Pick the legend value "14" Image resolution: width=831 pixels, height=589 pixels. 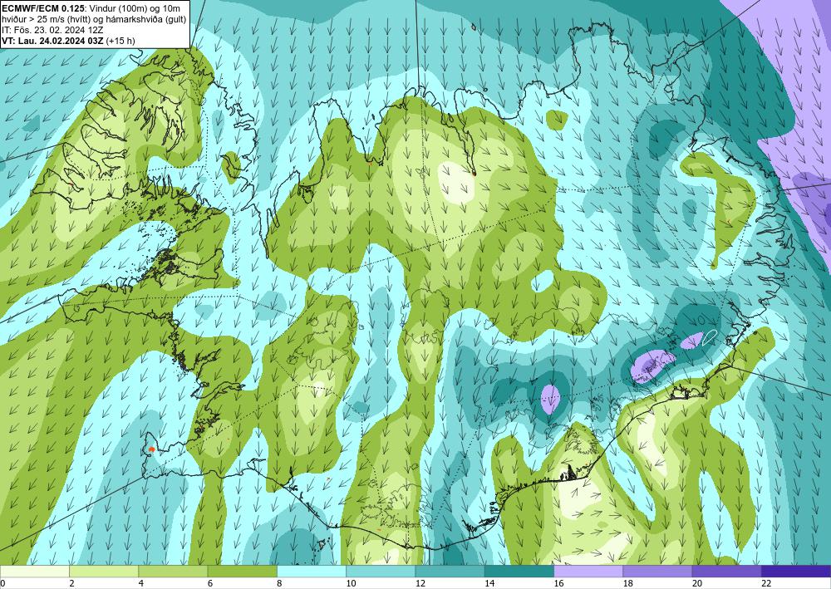489,583
